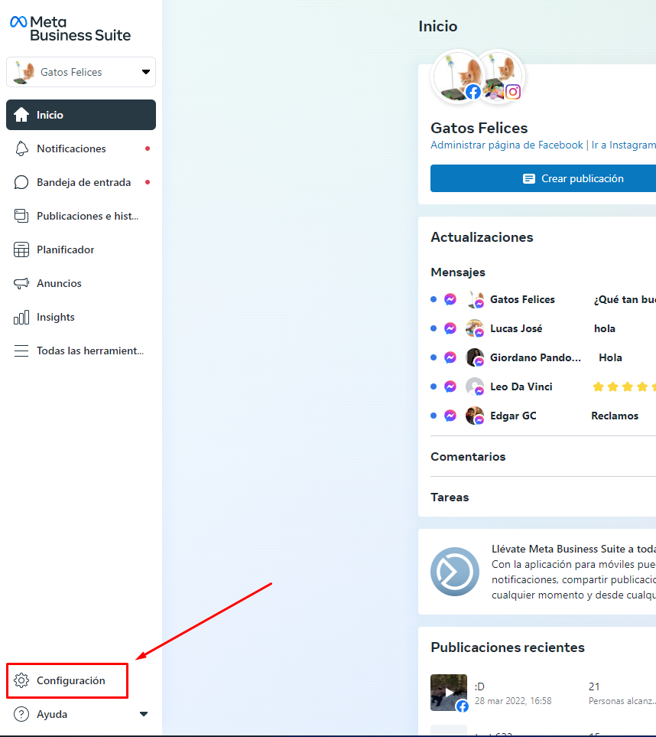Click the 21 Personas alcanzadas stat
Viewport: 656px width, 737px height.
coord(622,693)
